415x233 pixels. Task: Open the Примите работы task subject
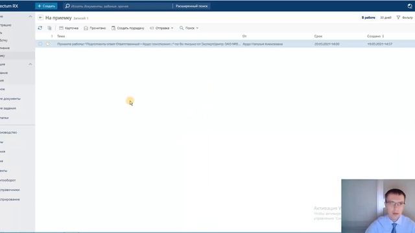point(148,44)
